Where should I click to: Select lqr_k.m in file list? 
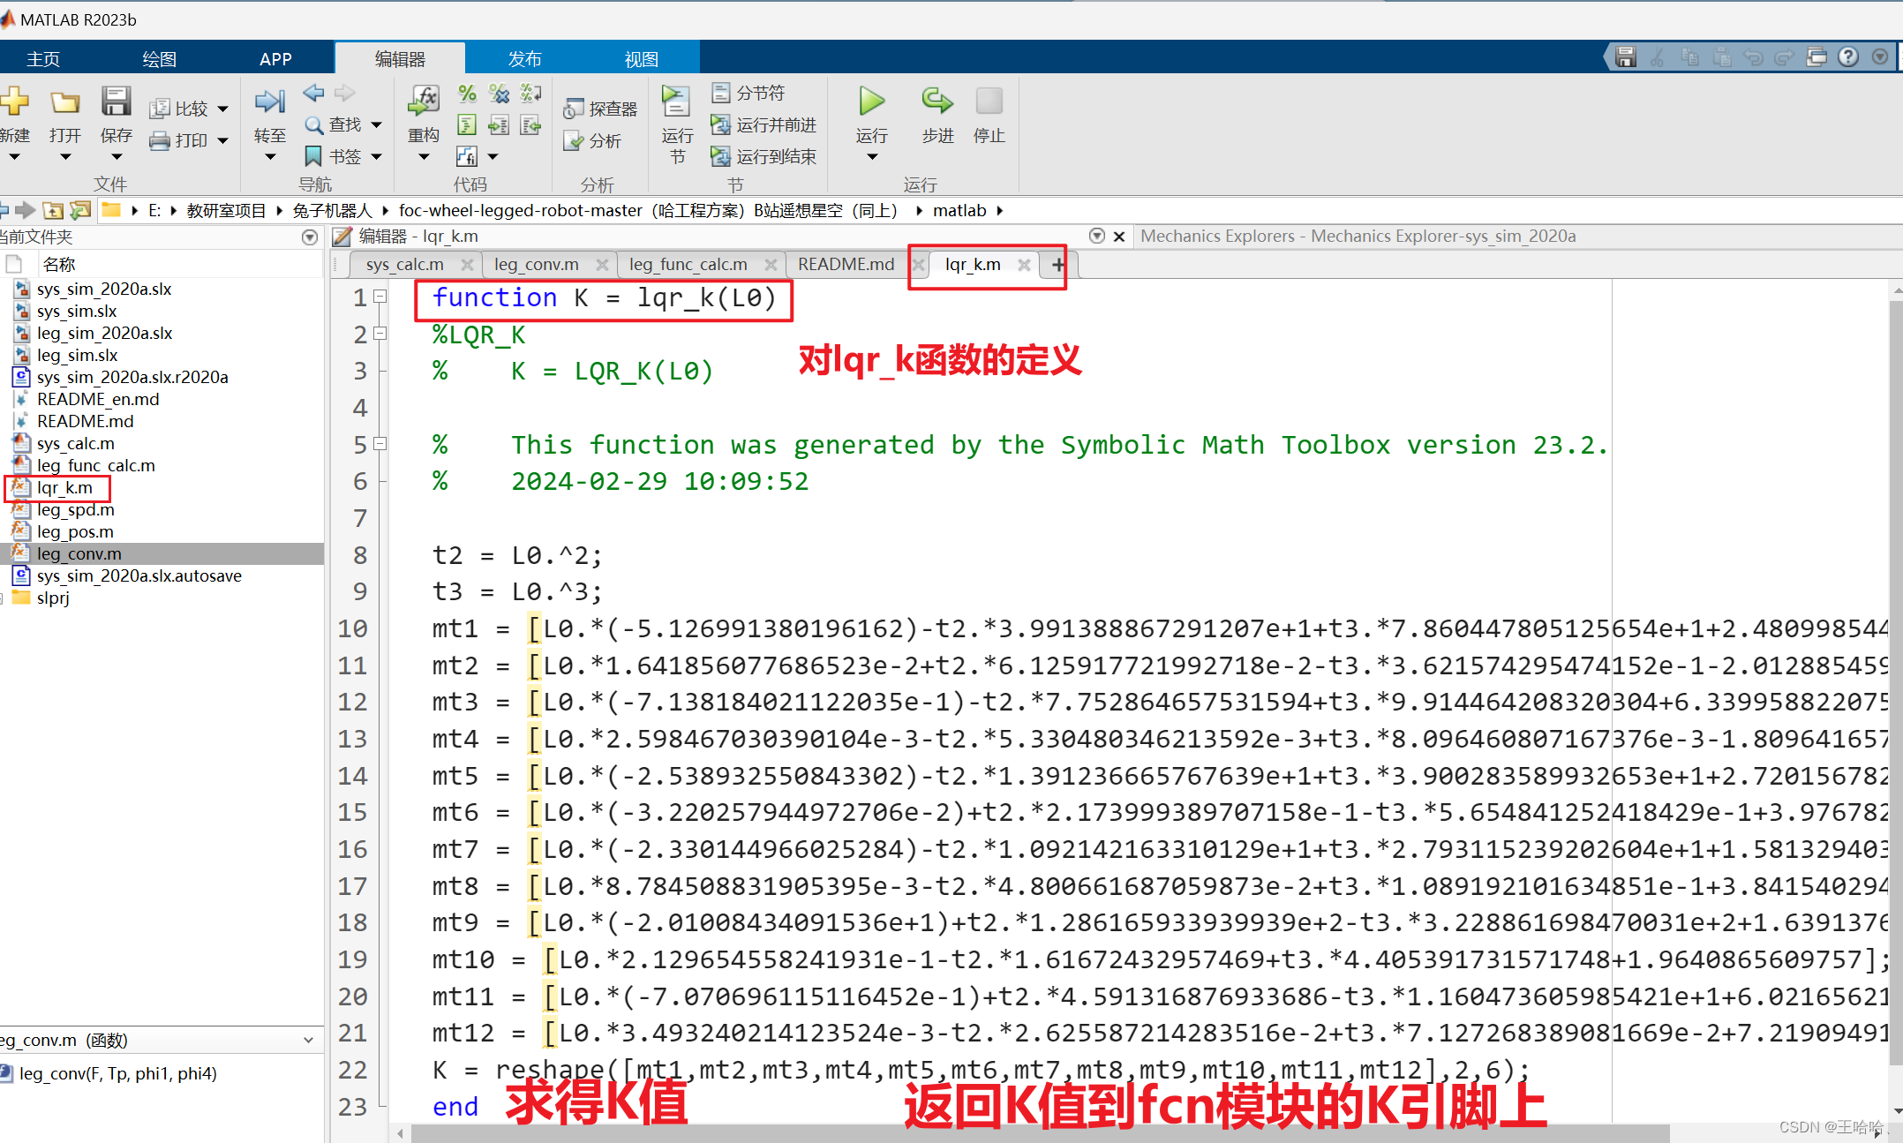point(64,487)
